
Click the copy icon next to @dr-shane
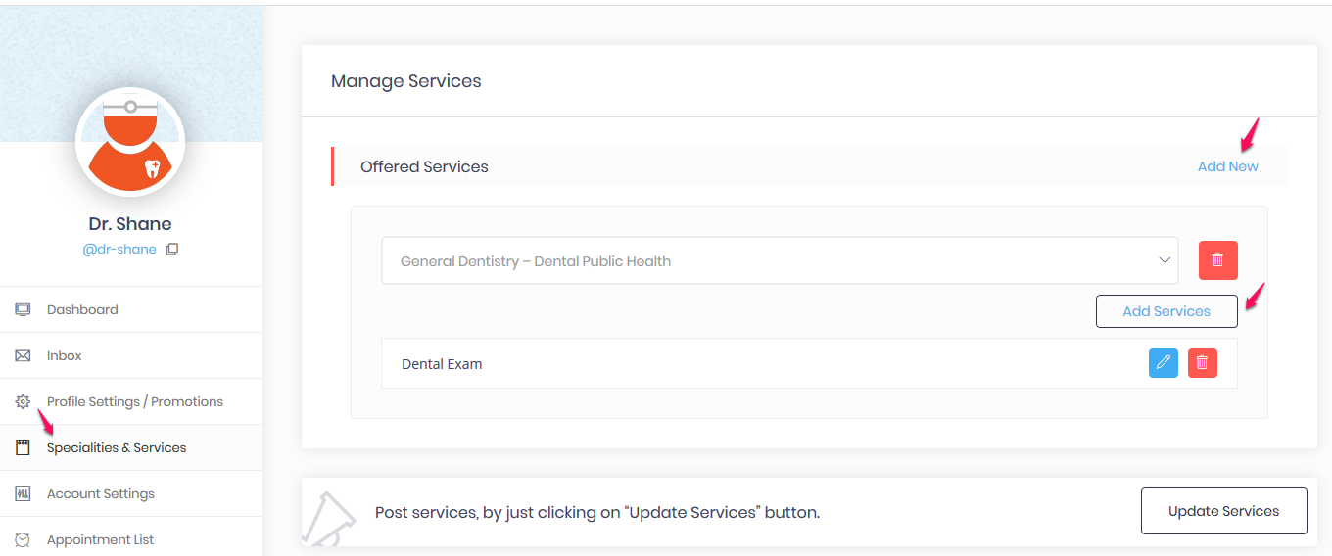tap(172, 249)
